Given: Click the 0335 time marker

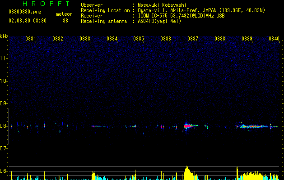Looking at the screenshot, I should click(139, 39).
